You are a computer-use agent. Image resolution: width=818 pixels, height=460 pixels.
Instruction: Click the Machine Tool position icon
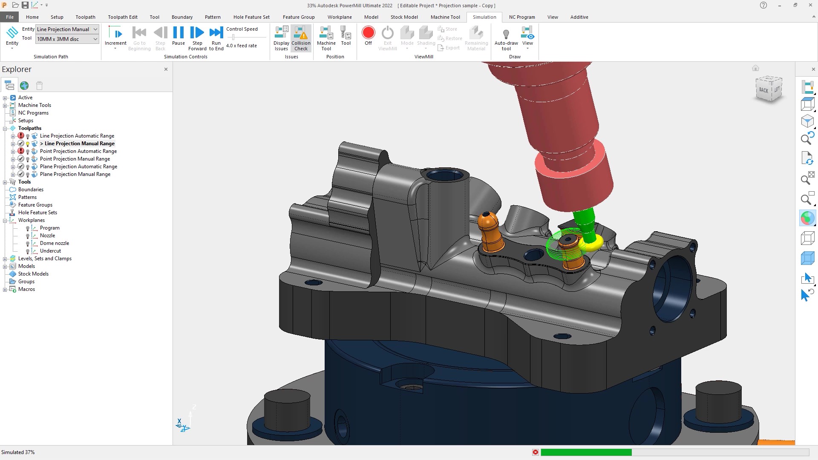coord(326,38)
